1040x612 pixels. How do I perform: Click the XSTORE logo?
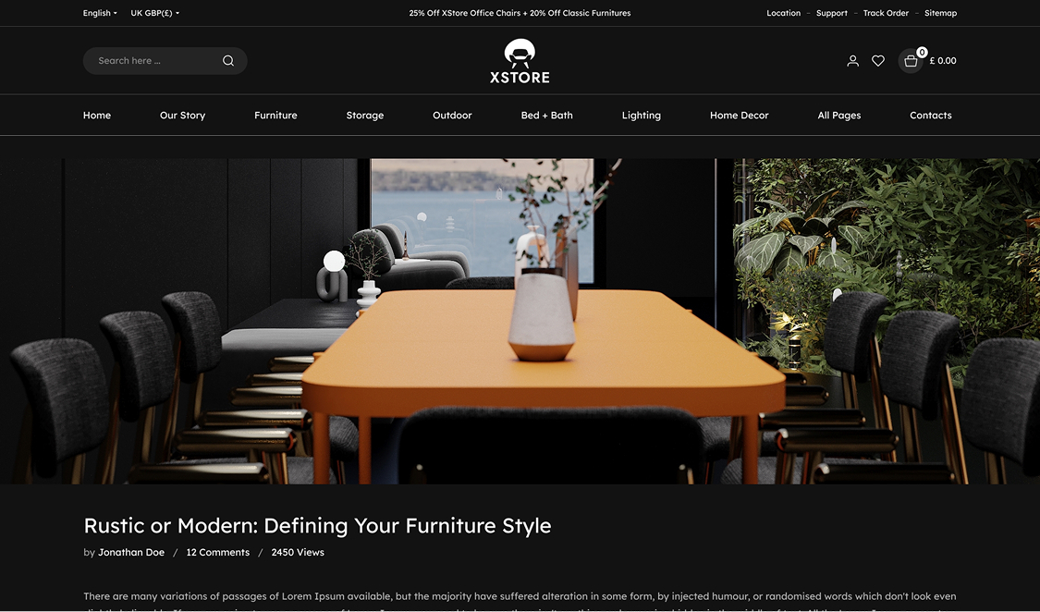(520, 61)
